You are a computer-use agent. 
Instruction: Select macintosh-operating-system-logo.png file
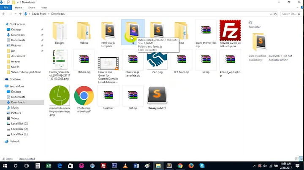click(x=60, y=101)
